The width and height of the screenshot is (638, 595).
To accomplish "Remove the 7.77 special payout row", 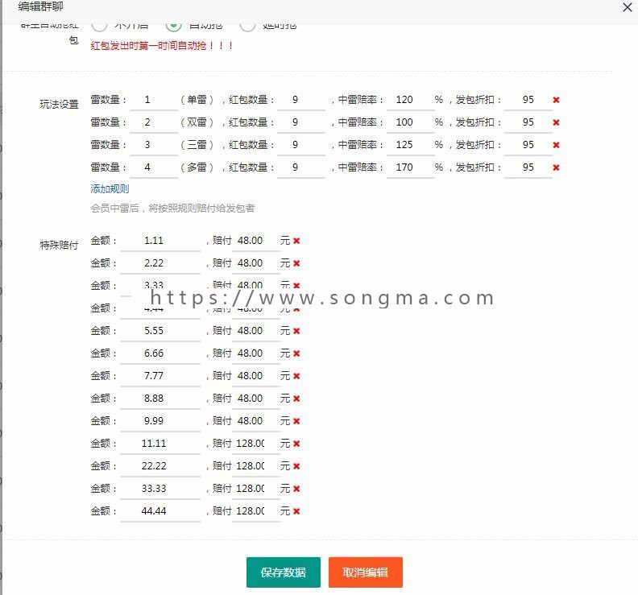I will (296, 376).
